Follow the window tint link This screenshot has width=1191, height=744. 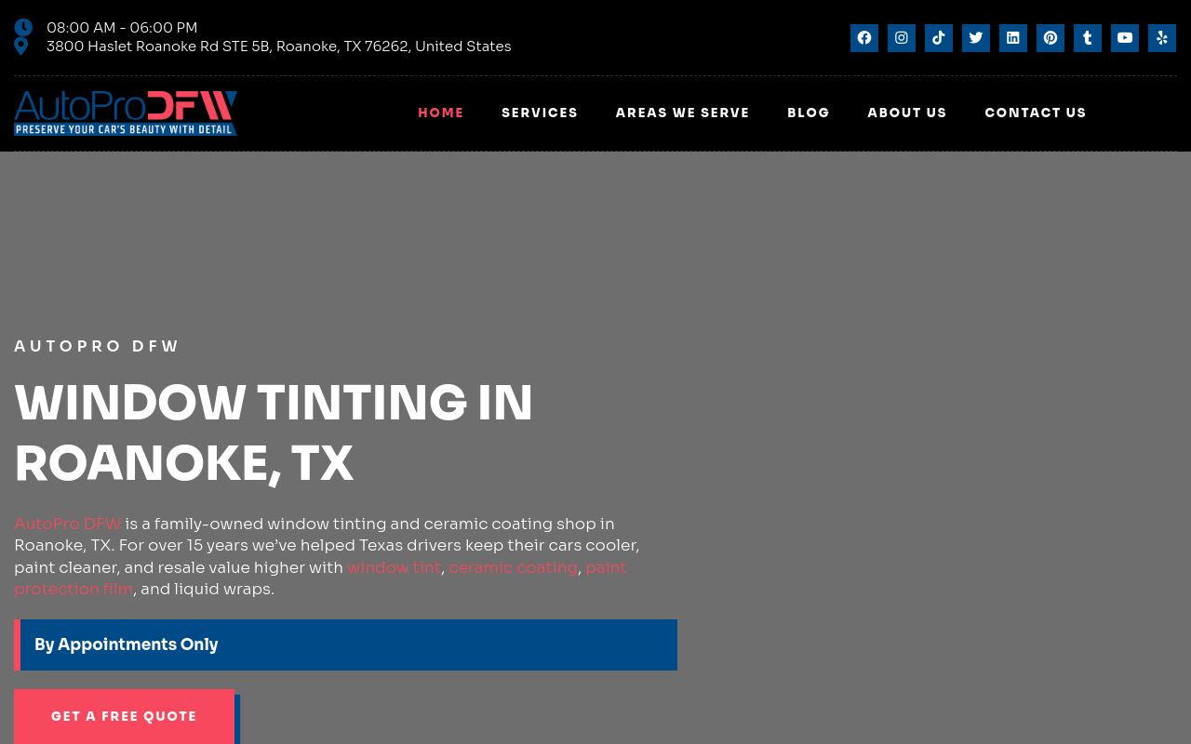tap(394, 567)
